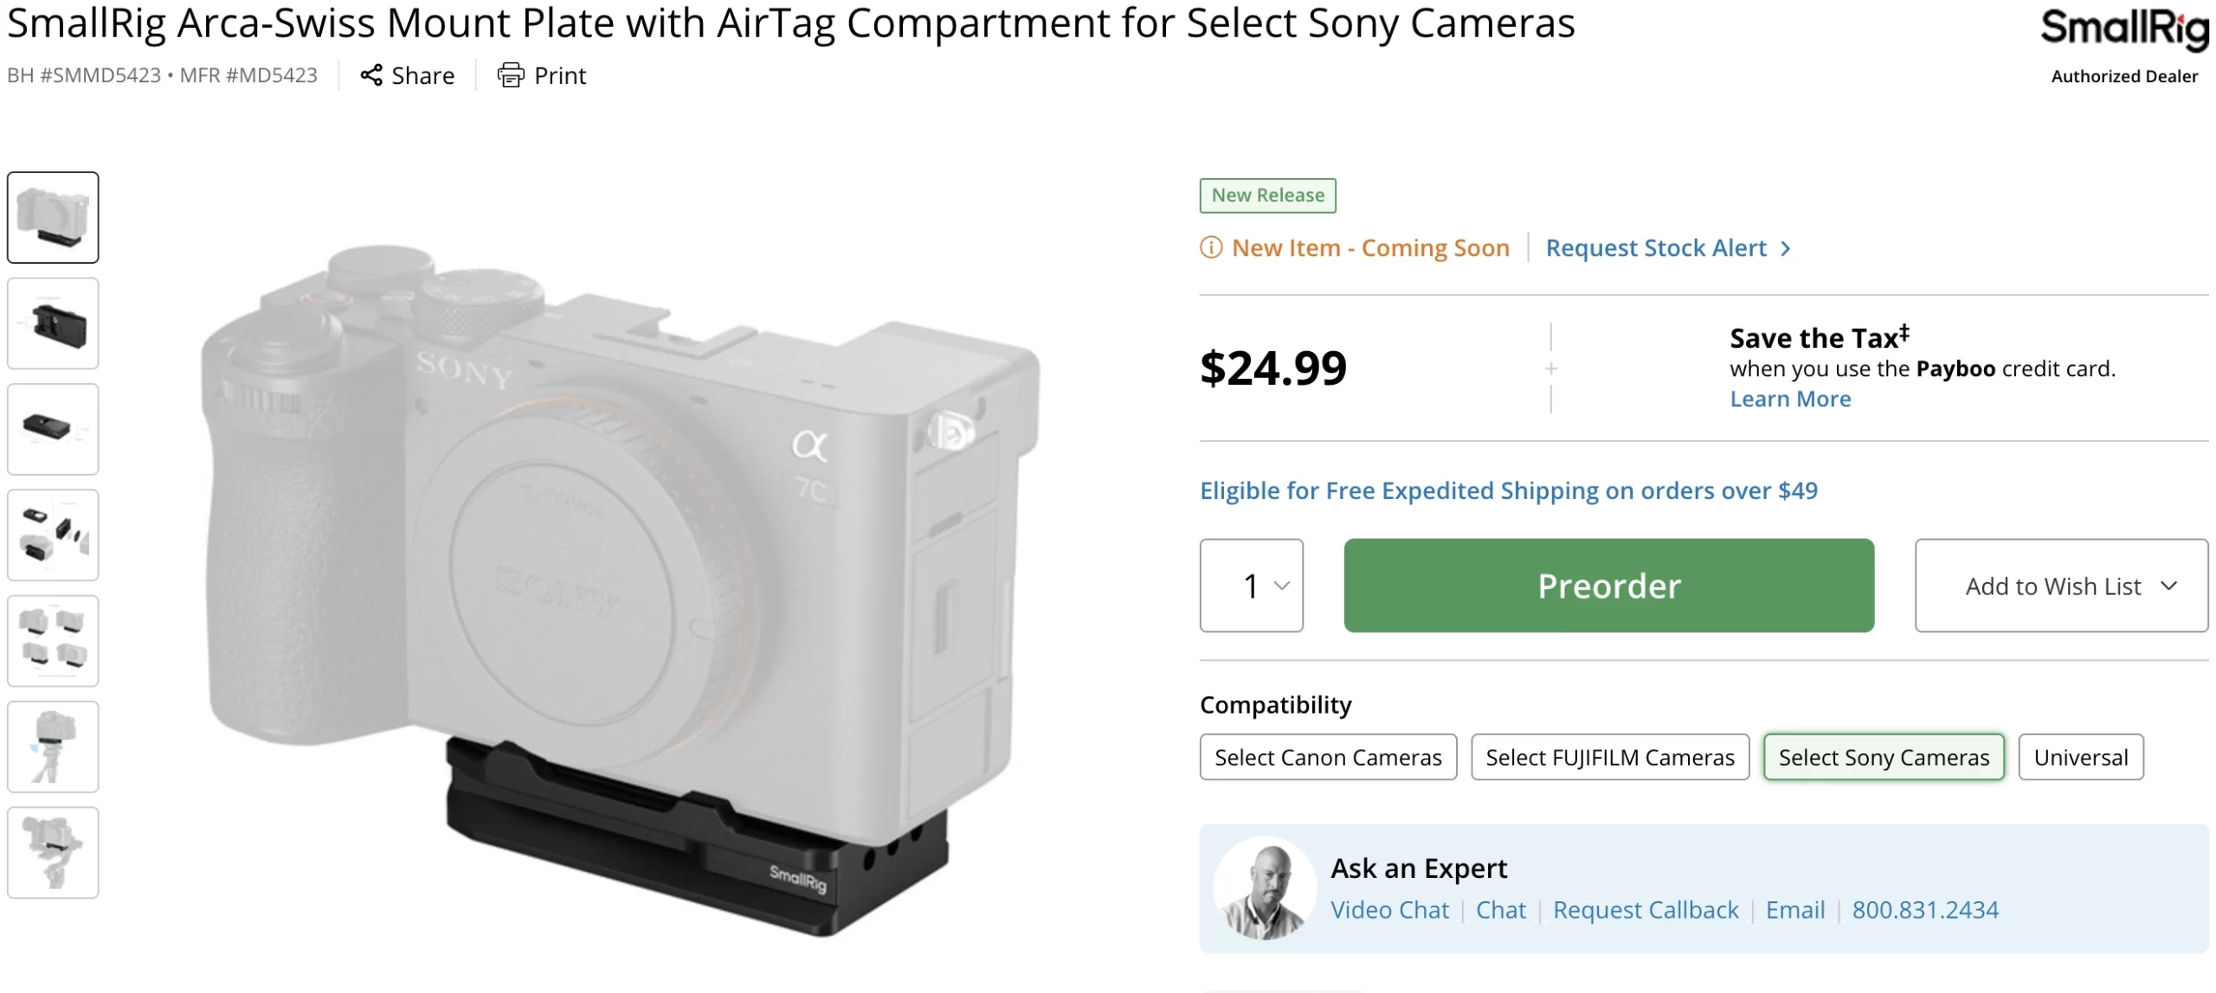Screen dimensions: 2216x993
Task: Click the Coming Soon info icon
Action: pyautogui.click(x=1211, y=248)
